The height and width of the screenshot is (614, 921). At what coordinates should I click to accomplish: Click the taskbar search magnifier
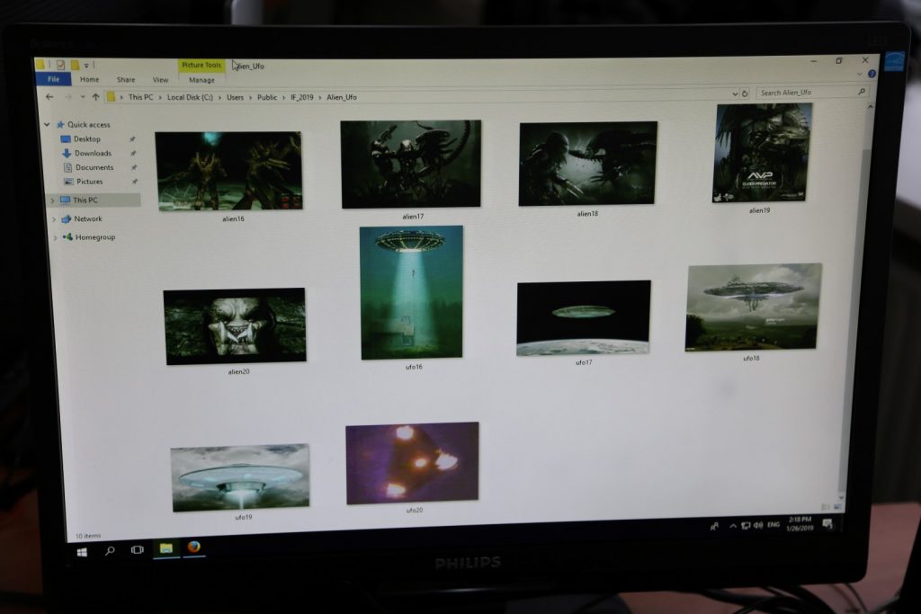click(110, 550)
